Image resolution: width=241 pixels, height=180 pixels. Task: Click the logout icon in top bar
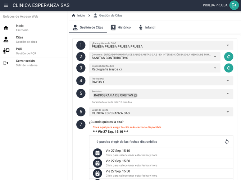pos(234,5)
